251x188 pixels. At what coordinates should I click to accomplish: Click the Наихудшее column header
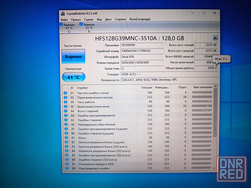pos(162,88)
